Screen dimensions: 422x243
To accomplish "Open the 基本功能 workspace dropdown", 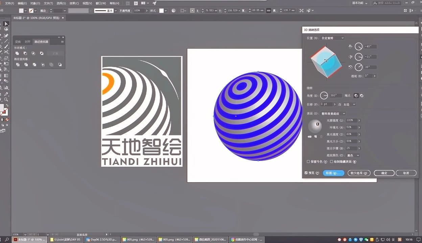I will [359, 3].
